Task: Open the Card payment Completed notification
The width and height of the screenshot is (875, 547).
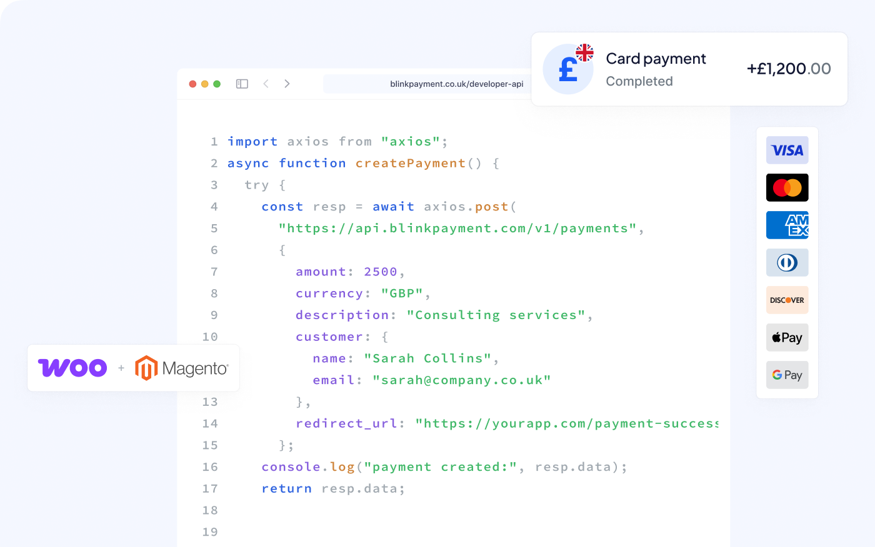Action: point(656,69)
